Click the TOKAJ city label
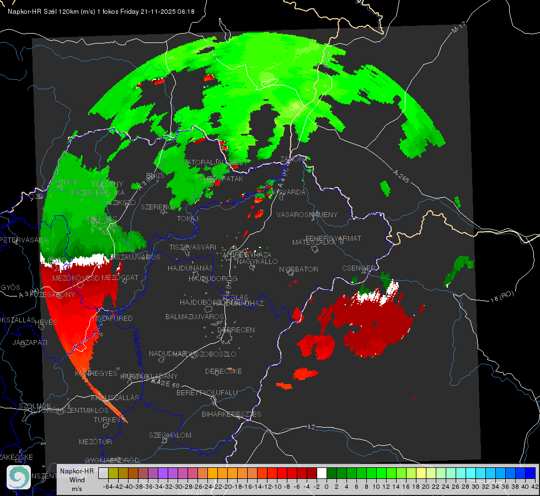Image resolution: width=540 pixels, height=496 pixels. coord(188,219)
